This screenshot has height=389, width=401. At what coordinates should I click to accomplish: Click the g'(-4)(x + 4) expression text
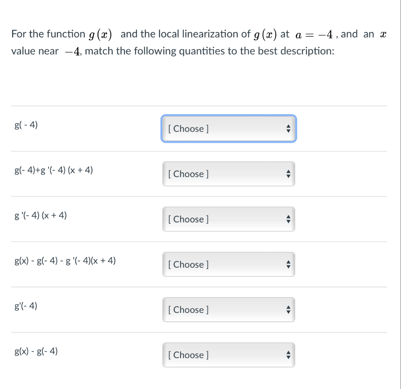tap(41, 215)
